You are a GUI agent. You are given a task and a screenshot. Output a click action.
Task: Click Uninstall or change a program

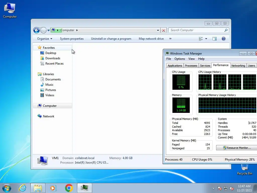click(111, 39)
